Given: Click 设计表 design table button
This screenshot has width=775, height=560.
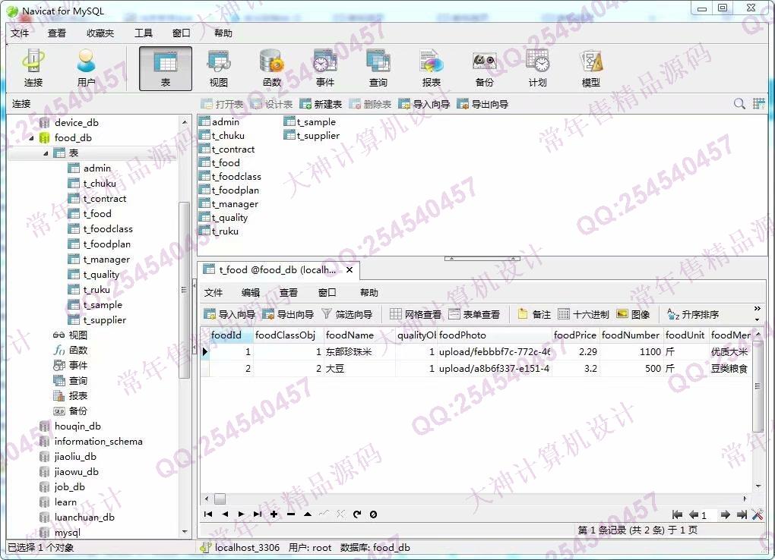Looking at the screenshot, I should (x=271, y=104).
